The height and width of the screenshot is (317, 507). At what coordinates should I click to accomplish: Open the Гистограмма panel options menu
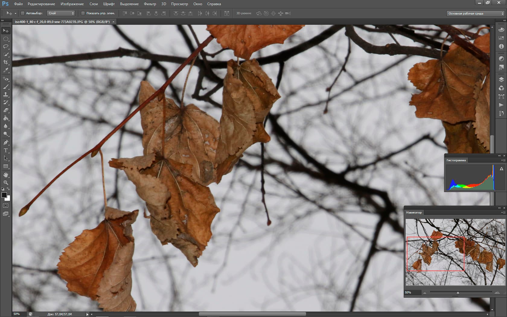click(503, 160)
